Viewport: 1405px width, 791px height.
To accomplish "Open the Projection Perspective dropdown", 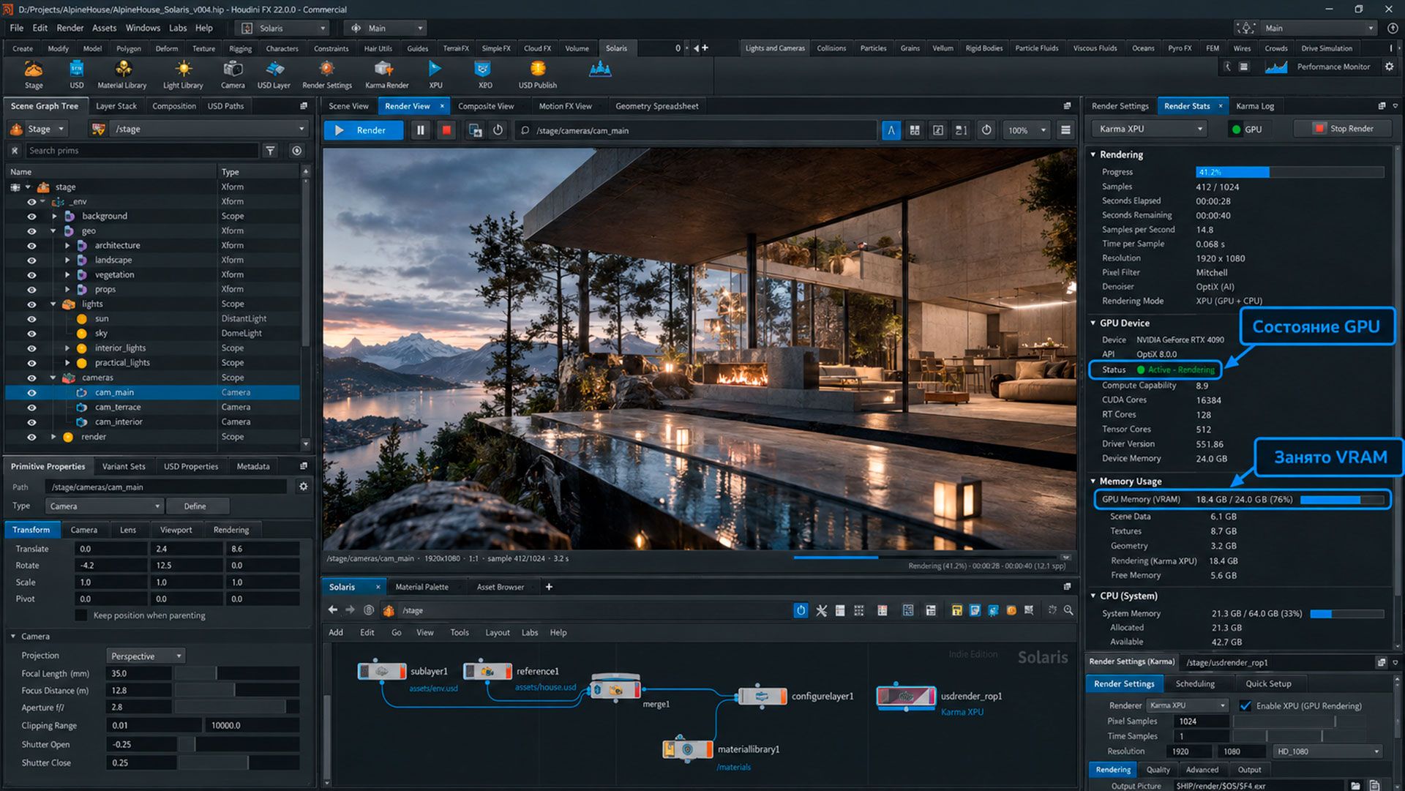I will (146, 656).
